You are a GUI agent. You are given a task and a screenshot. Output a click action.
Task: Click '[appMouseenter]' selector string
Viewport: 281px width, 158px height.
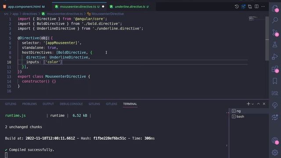(x=61, y=43)
